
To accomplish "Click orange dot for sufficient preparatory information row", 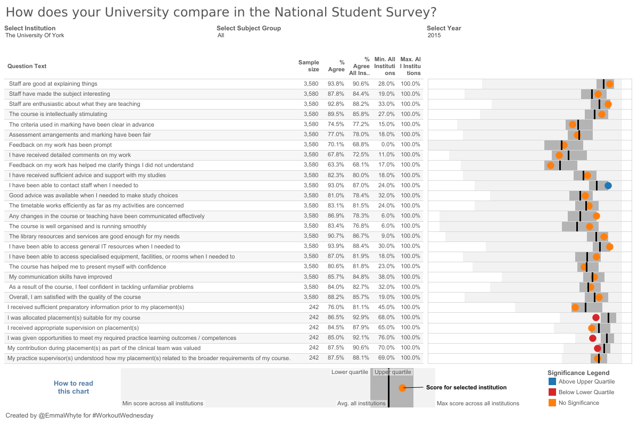I will (x=575, y=307).
